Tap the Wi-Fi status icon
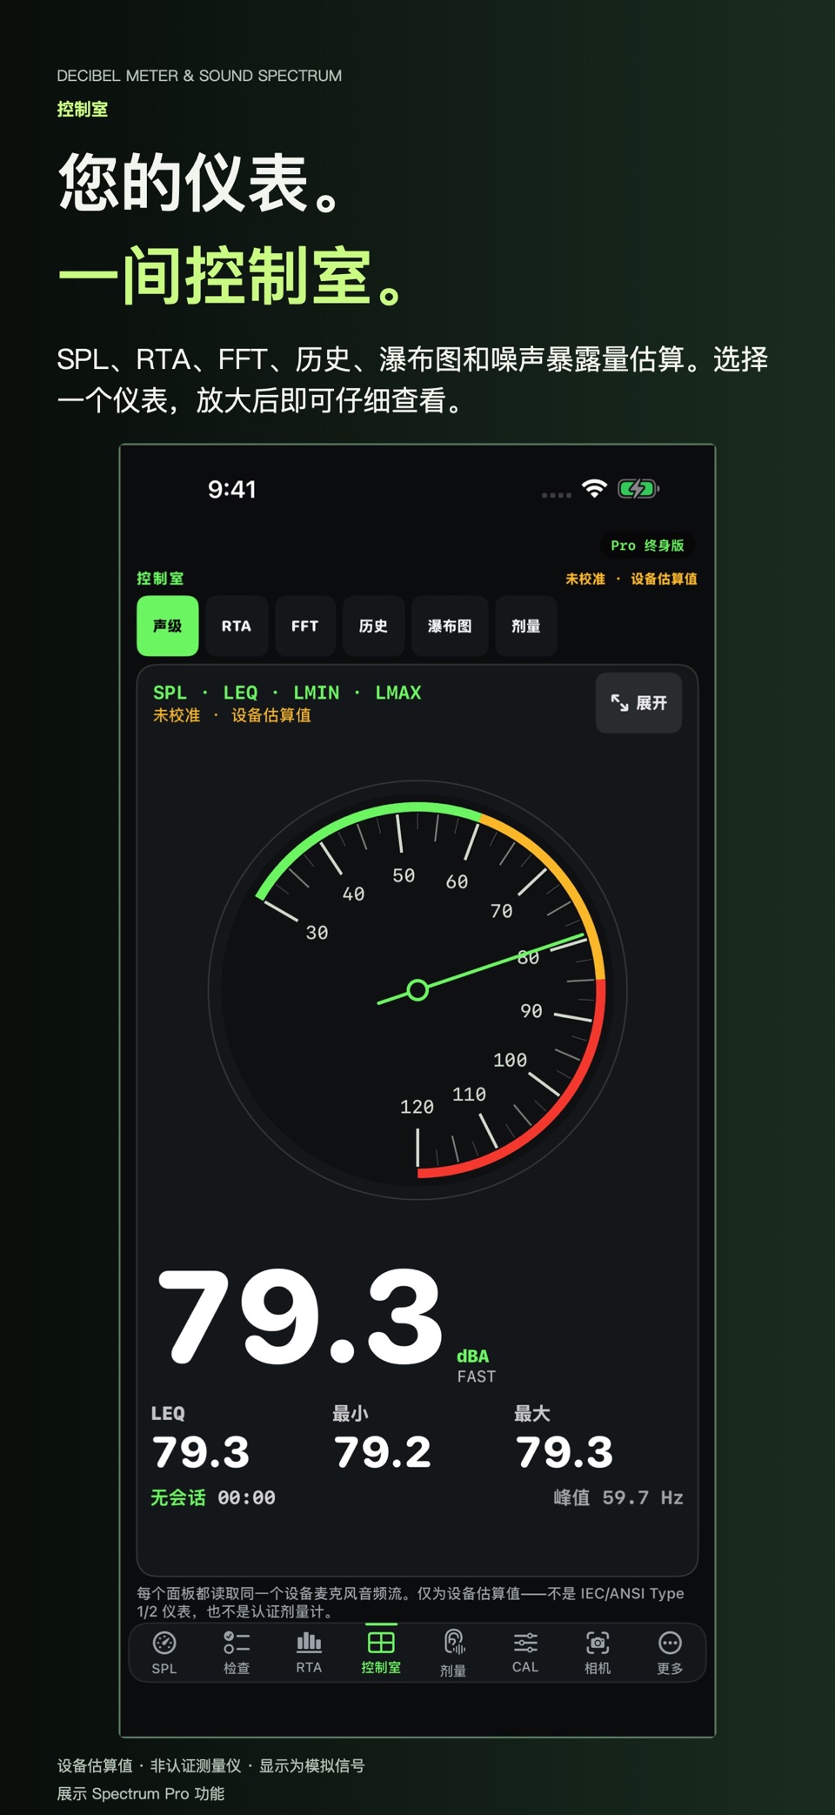This screenshot has height=1815, width=835. [594, 488]
